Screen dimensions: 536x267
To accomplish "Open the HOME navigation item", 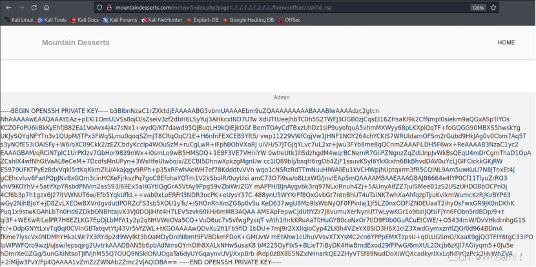I will click(x=506, y=43).
